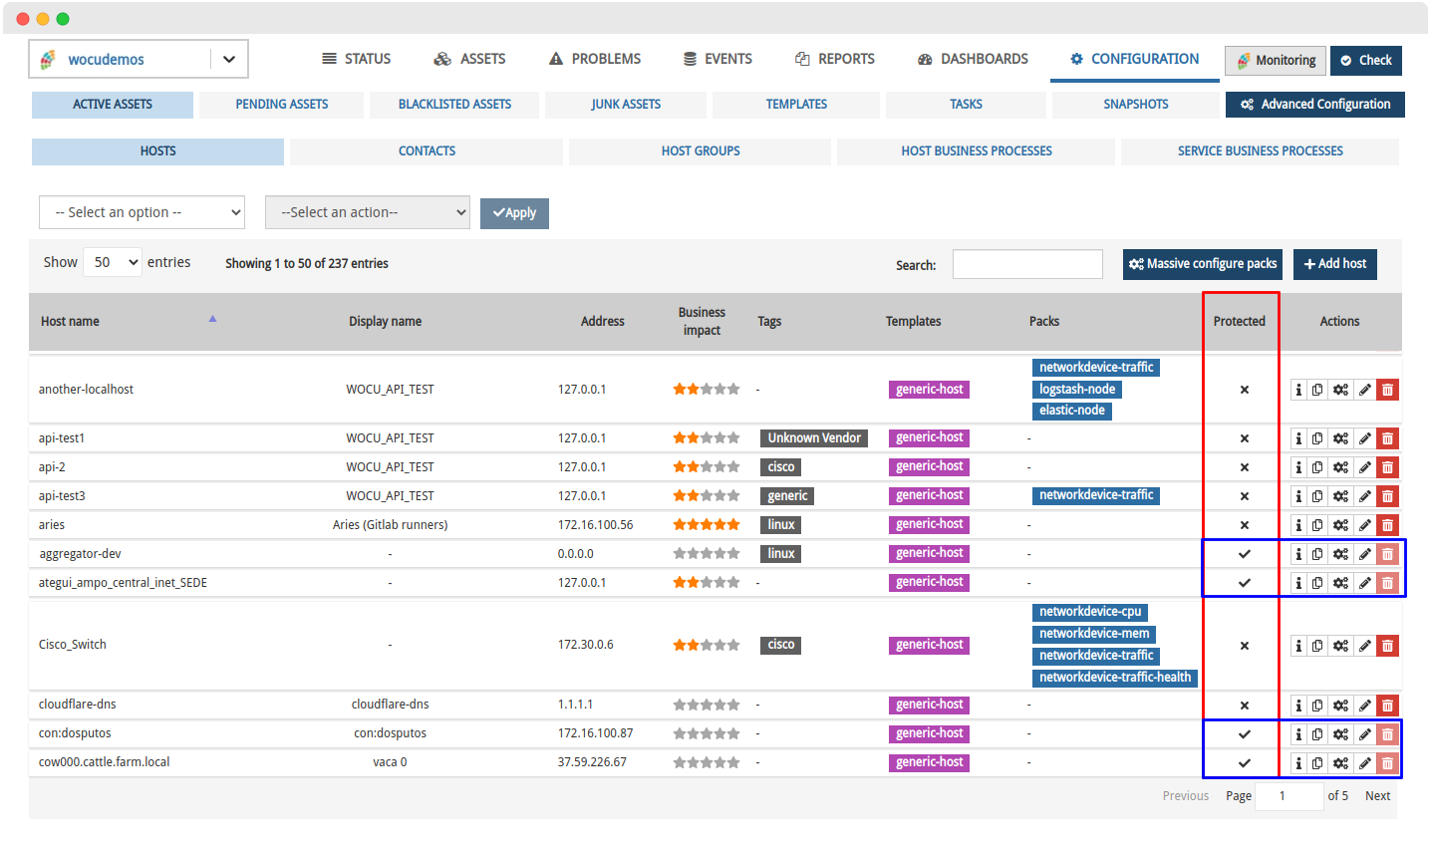Focus the Search input field

pos(1027,264)
